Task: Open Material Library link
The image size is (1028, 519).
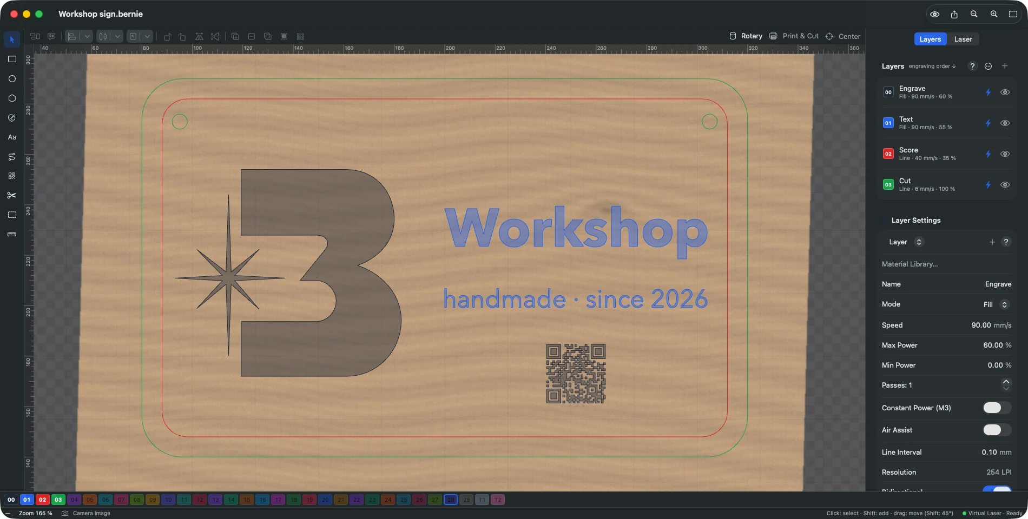Action: 910,264
